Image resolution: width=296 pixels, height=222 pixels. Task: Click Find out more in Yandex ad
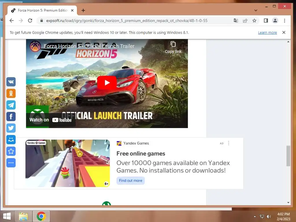130,180
